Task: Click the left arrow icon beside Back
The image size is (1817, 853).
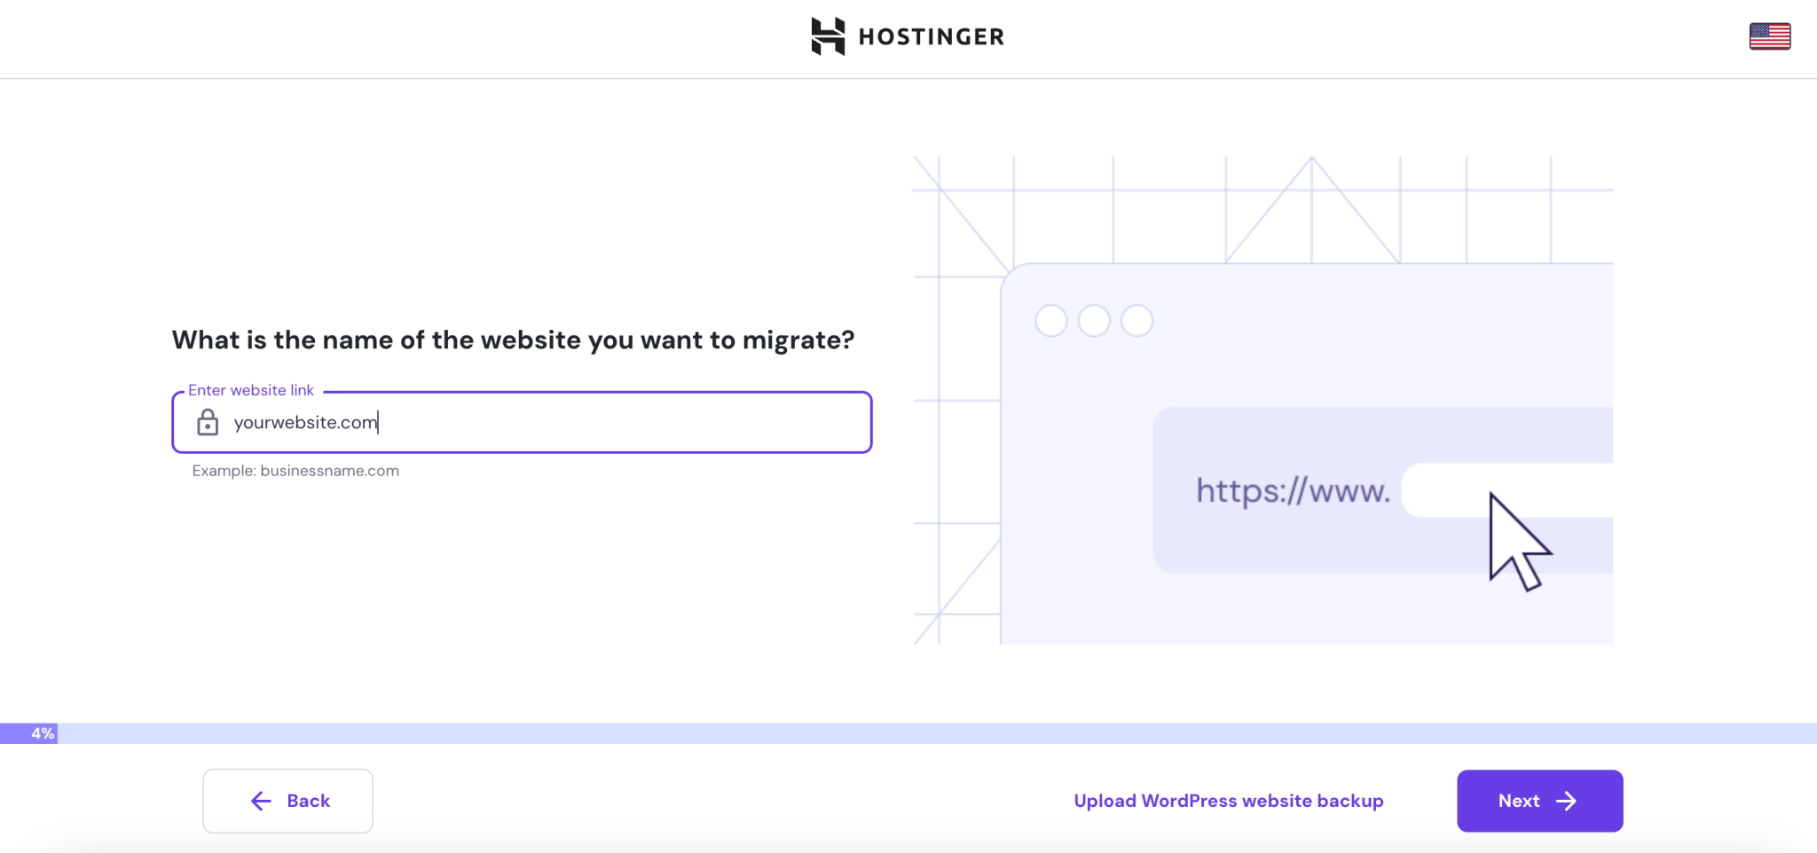Action: (261, 802)
